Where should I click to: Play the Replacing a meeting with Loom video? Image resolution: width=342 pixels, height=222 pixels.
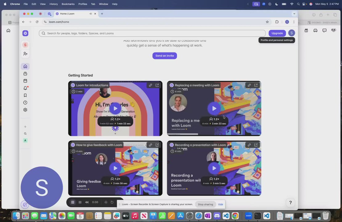tap(214, 108)
